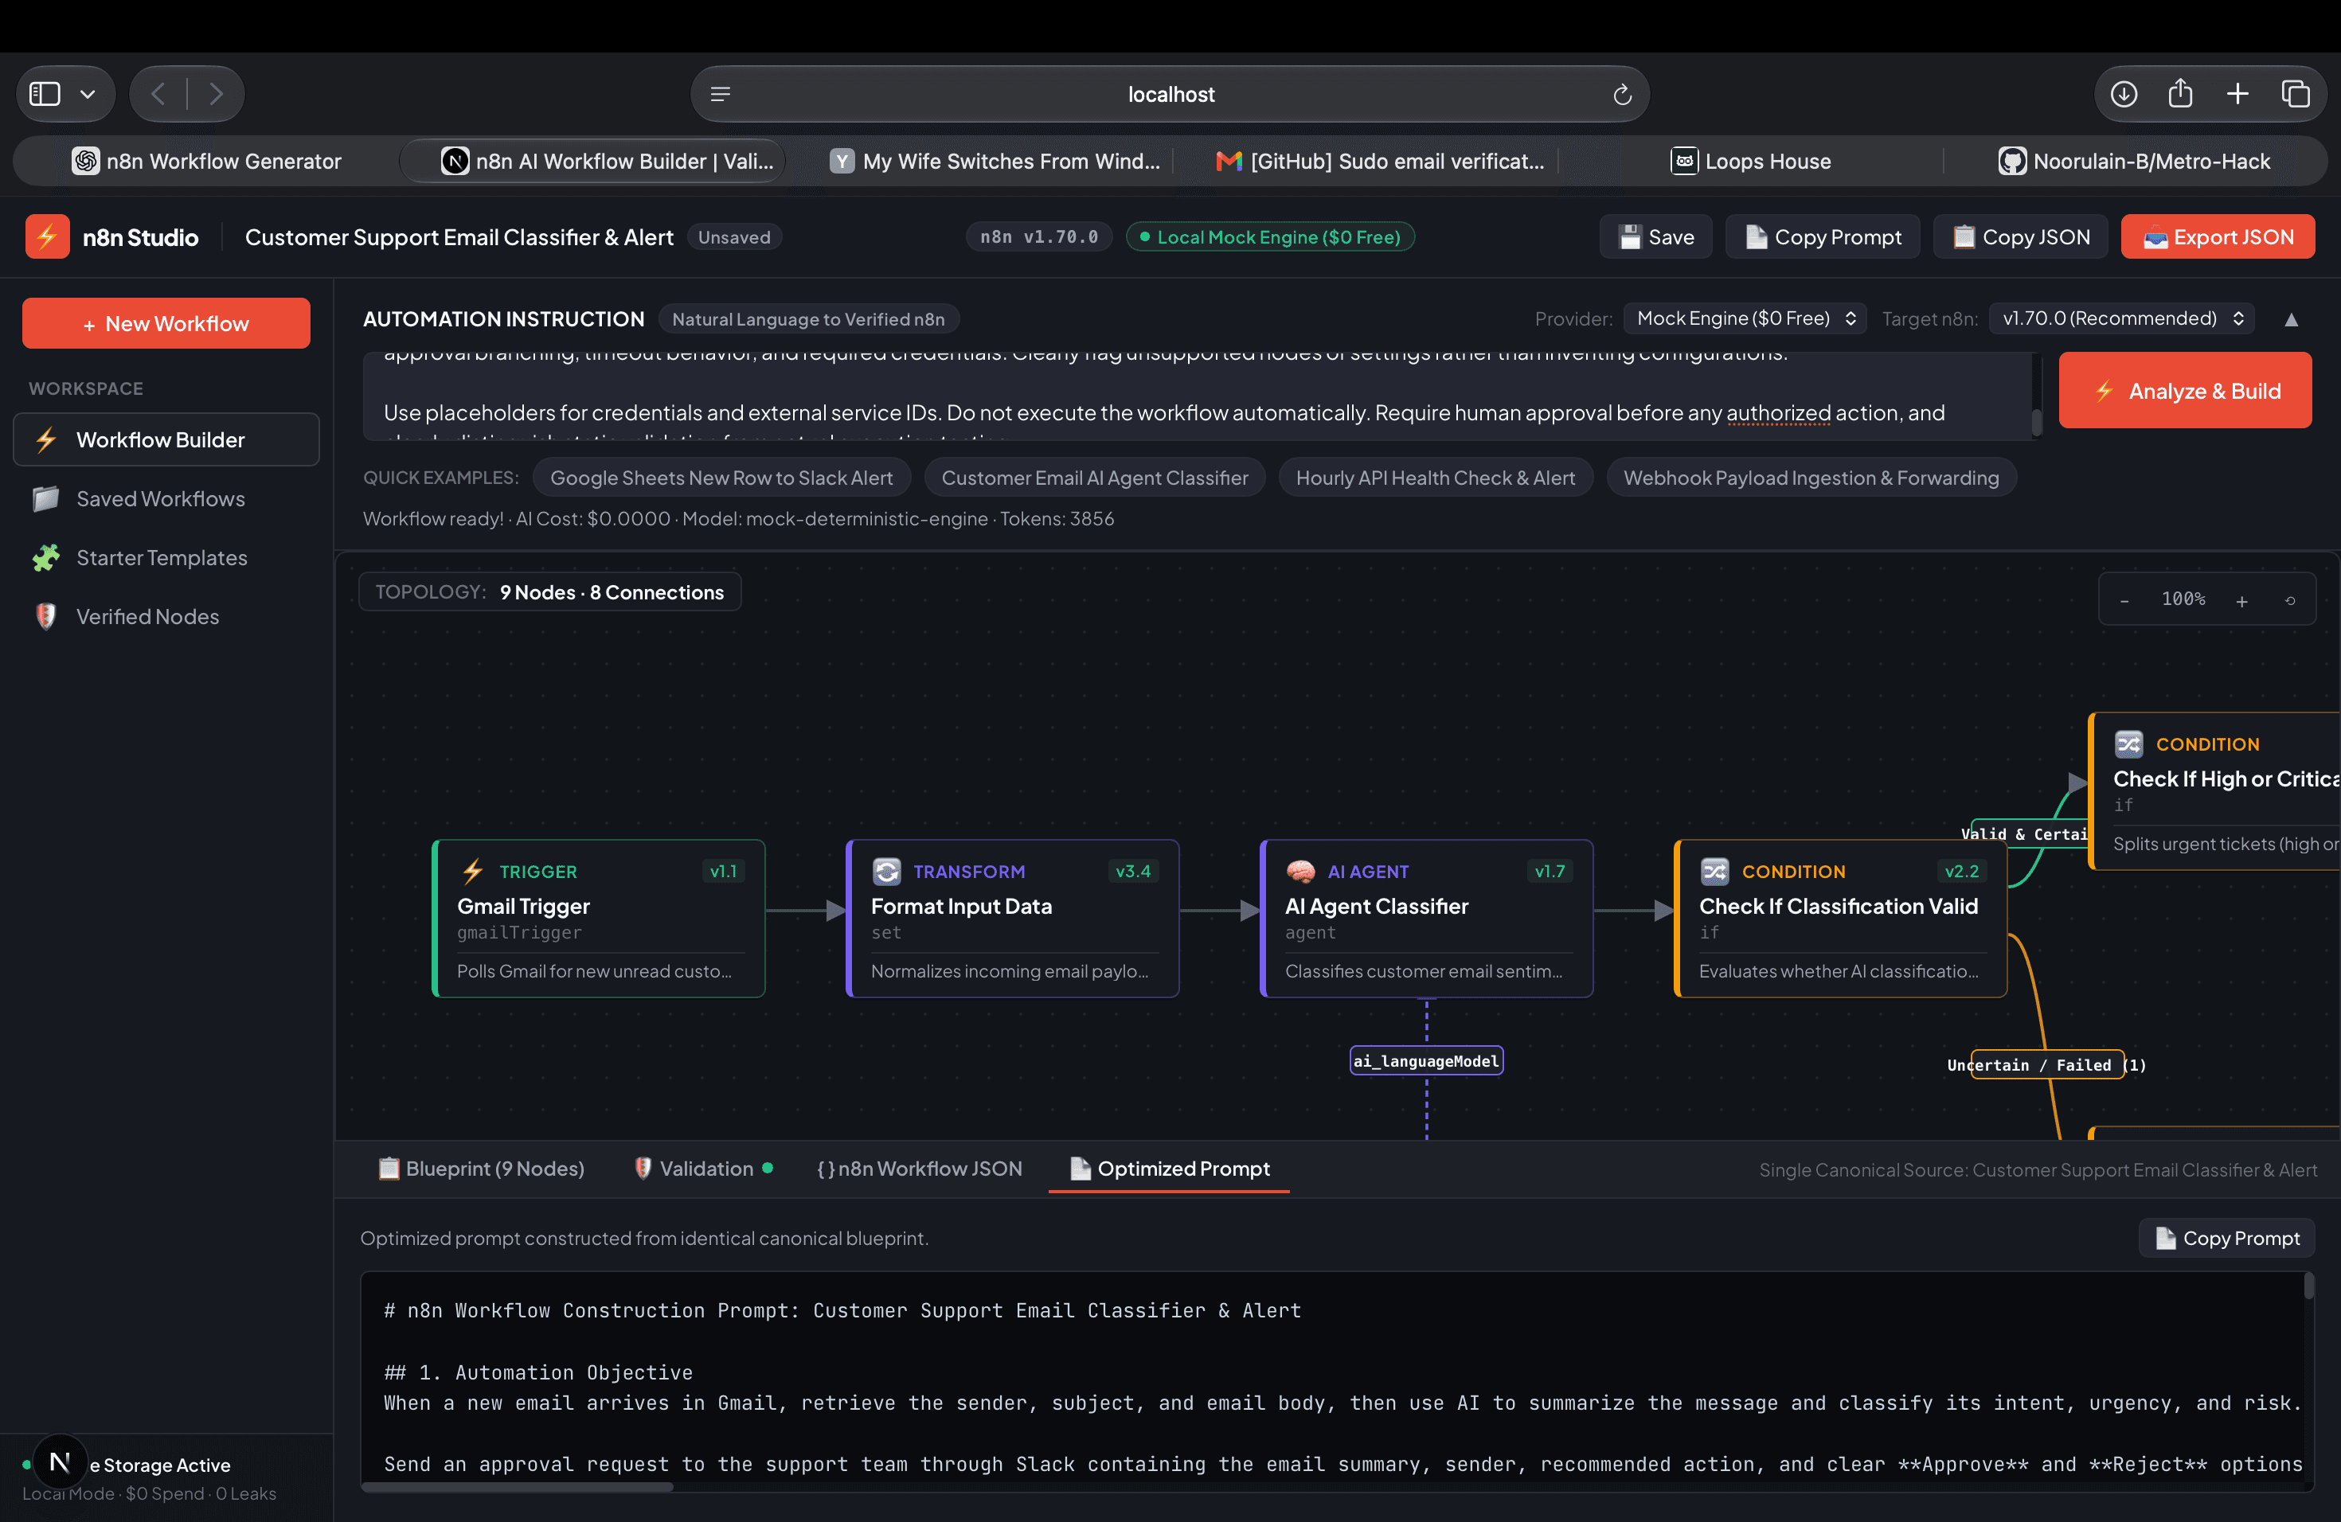Reset canvas zoom with the reset icon
Viewport: 2341px width, 1522px height.
click(2290, 599)
